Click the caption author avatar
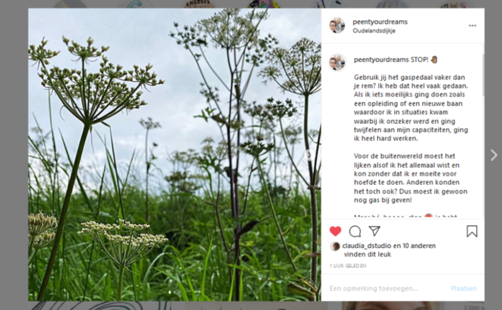The image size is (502, 310). (x=337, y=62)
